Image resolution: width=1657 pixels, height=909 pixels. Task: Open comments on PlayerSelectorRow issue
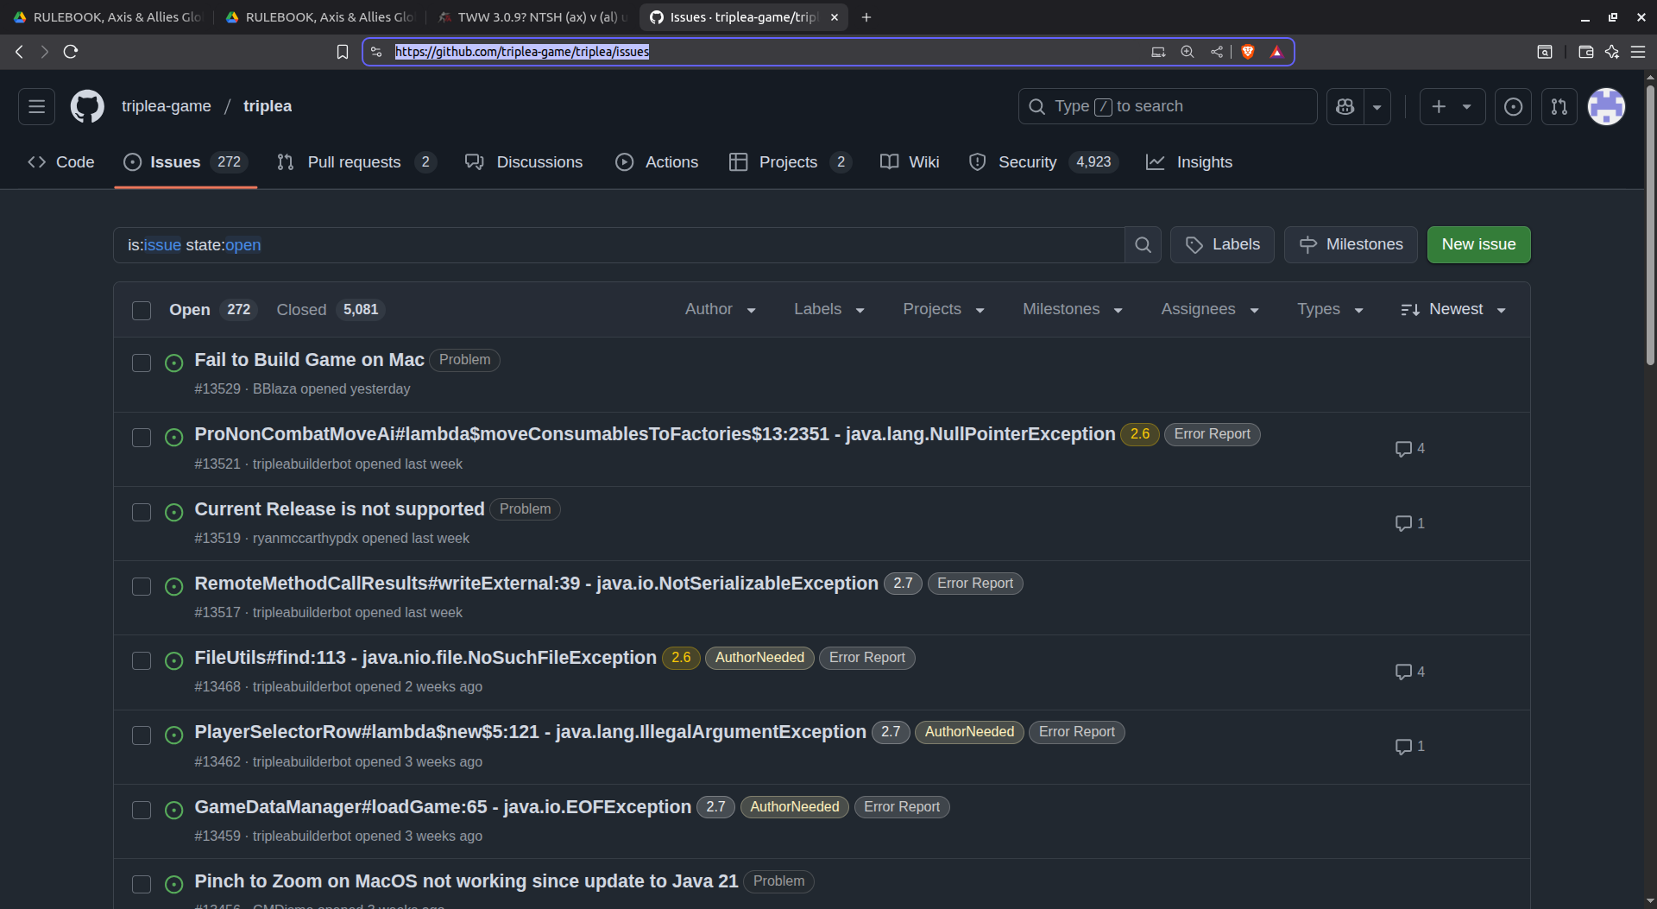1409,746
